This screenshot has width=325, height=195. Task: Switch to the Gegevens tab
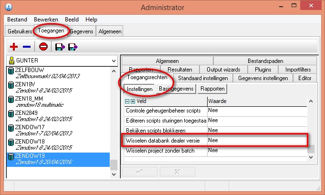click(82, 31)
